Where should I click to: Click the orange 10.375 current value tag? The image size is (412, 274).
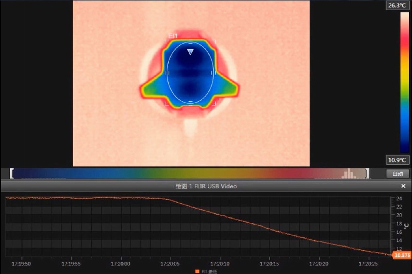click(x=402, y=255)
